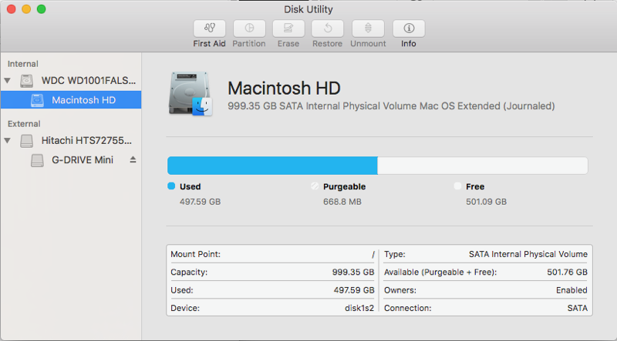Click the white Free legend dot
The height and width of the screenshot is (341, 617).
[x=457, y=186]
